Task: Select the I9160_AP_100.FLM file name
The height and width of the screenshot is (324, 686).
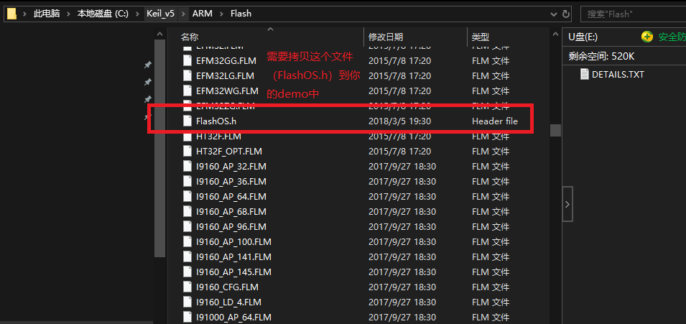Action: point(233,241)
